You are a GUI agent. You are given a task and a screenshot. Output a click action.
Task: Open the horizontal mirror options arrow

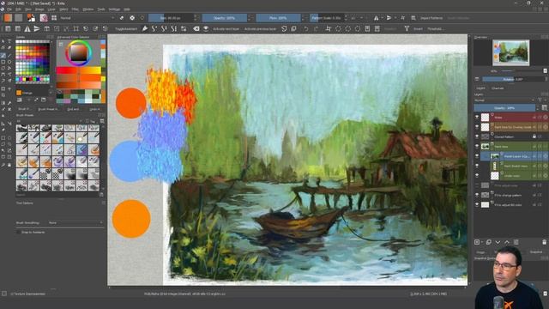[x=383, y=18]
